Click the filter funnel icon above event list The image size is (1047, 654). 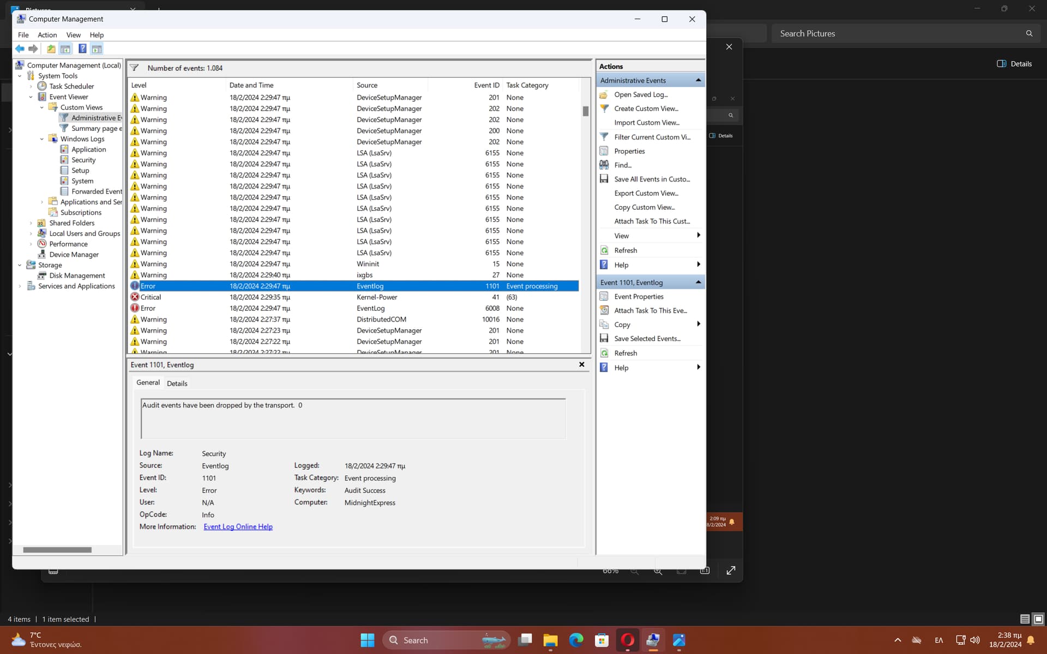135,68
